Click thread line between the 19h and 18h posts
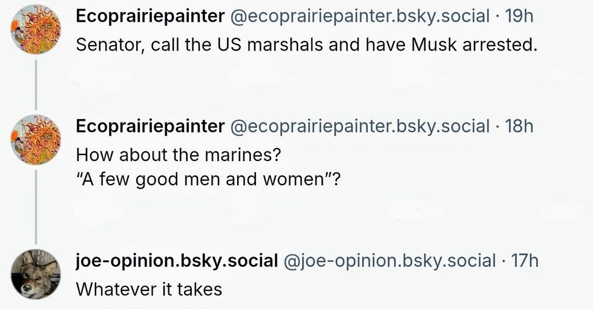The width and height of the screenshot is (593, 309). point(36,84)
